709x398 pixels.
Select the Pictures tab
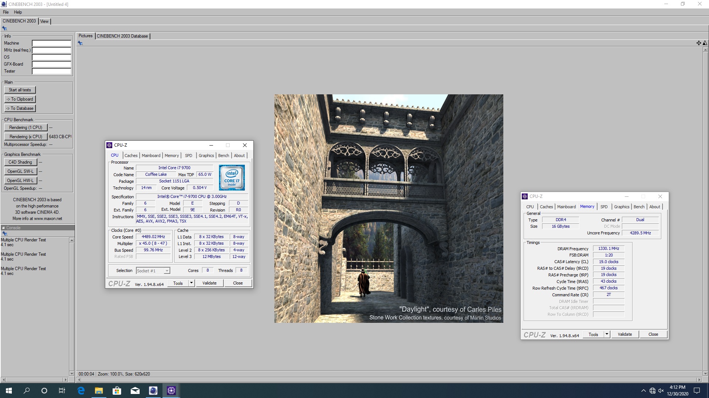point(85,36)
